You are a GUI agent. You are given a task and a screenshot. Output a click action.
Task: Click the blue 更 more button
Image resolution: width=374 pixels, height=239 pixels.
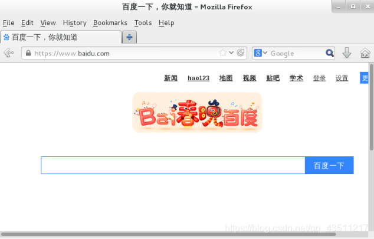pos(364,78)
